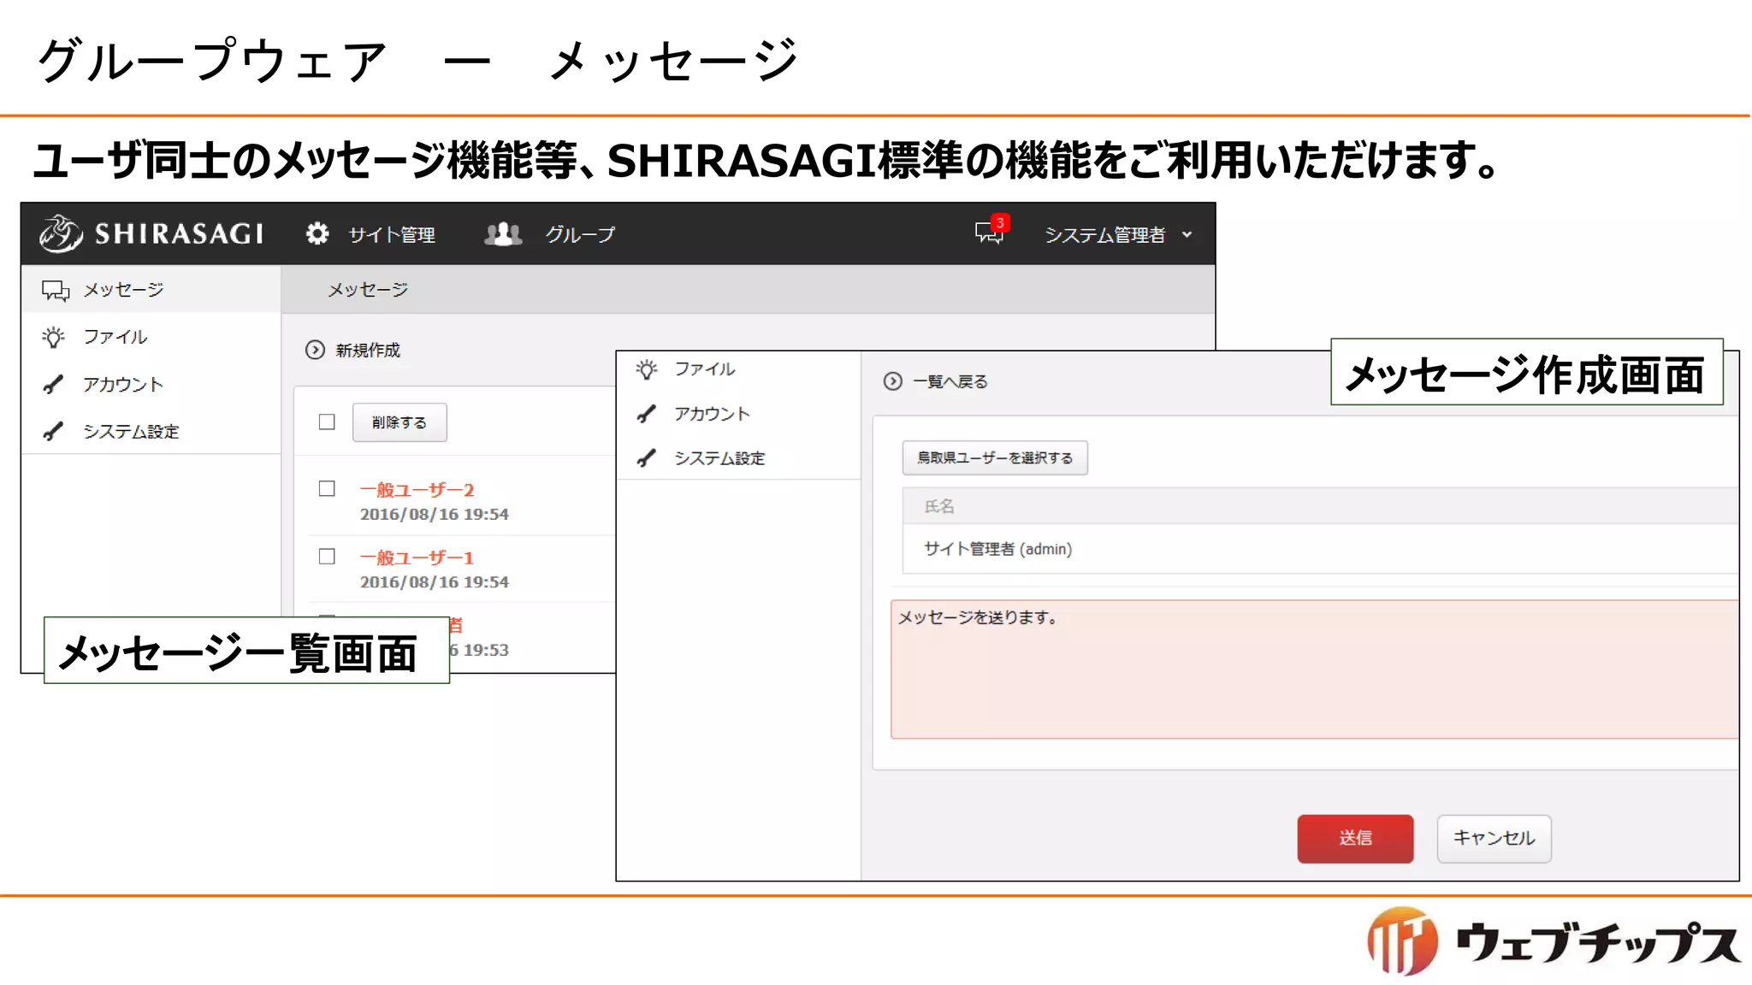1752x985 pixels.
Task: Click the グループ people icon
Action: [x=503, y=233]
